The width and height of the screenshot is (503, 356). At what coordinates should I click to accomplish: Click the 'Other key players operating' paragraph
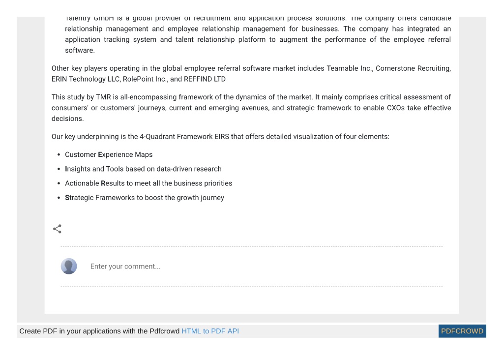coord(251,74)
